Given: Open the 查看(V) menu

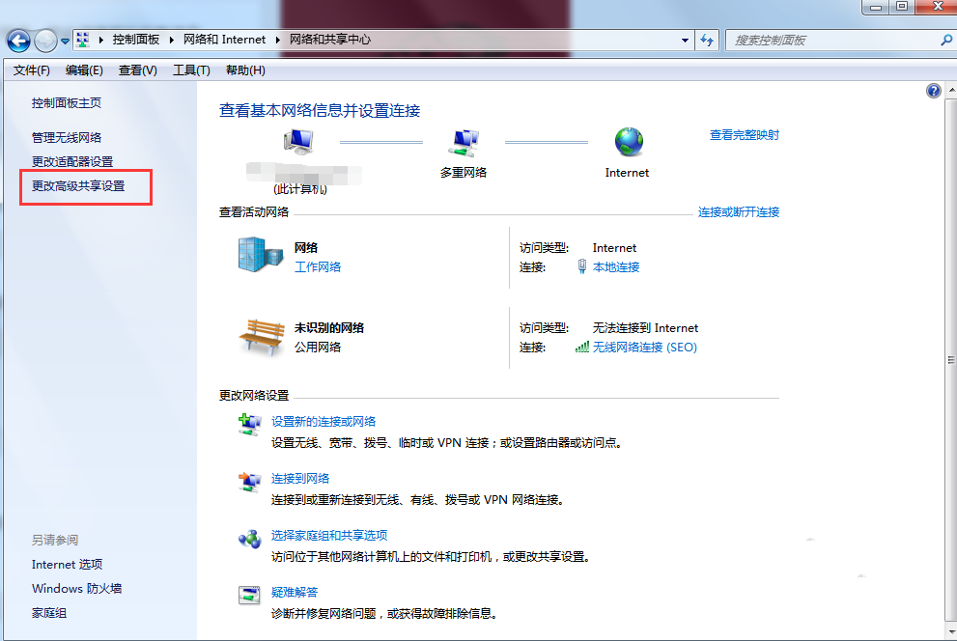Looking at the screenshot, I should tap(136, 70).
